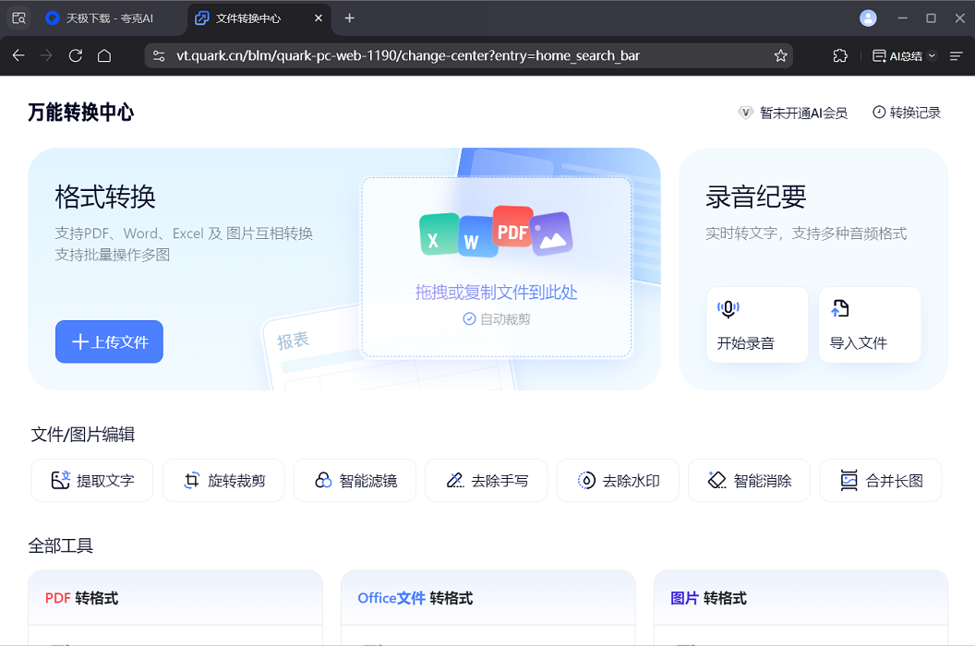The width and height of the screenshot is (975, 646).
Task: Launch the 合并长图 merge long image tool
Action: [881, 480]
